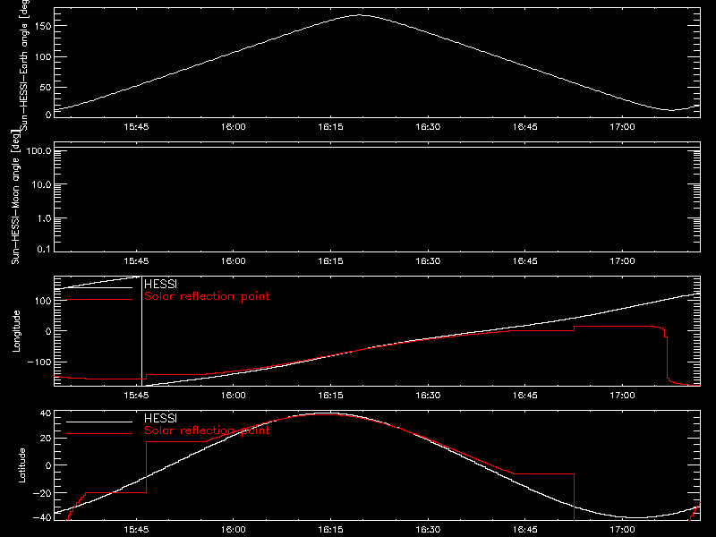Screen dimensions: 716x537
Task: Click 16:30 under the Latitude plot
Action: click(x=428, y=529)
